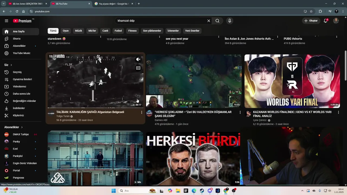347x195 pixels.
Task: Open Daha sonra izle
Action: (21, 94)
